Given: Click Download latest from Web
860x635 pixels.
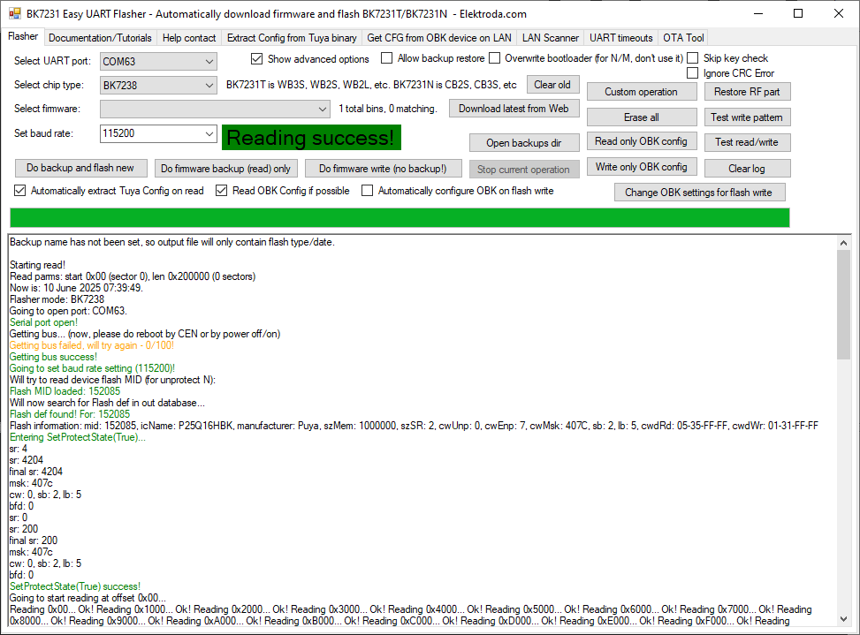Looking at the screenshot, I should pyautogui.click(x=514, y=109).
